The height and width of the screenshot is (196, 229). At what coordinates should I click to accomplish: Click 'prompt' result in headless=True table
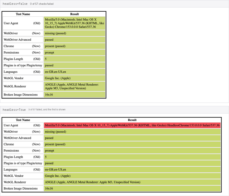132,150
